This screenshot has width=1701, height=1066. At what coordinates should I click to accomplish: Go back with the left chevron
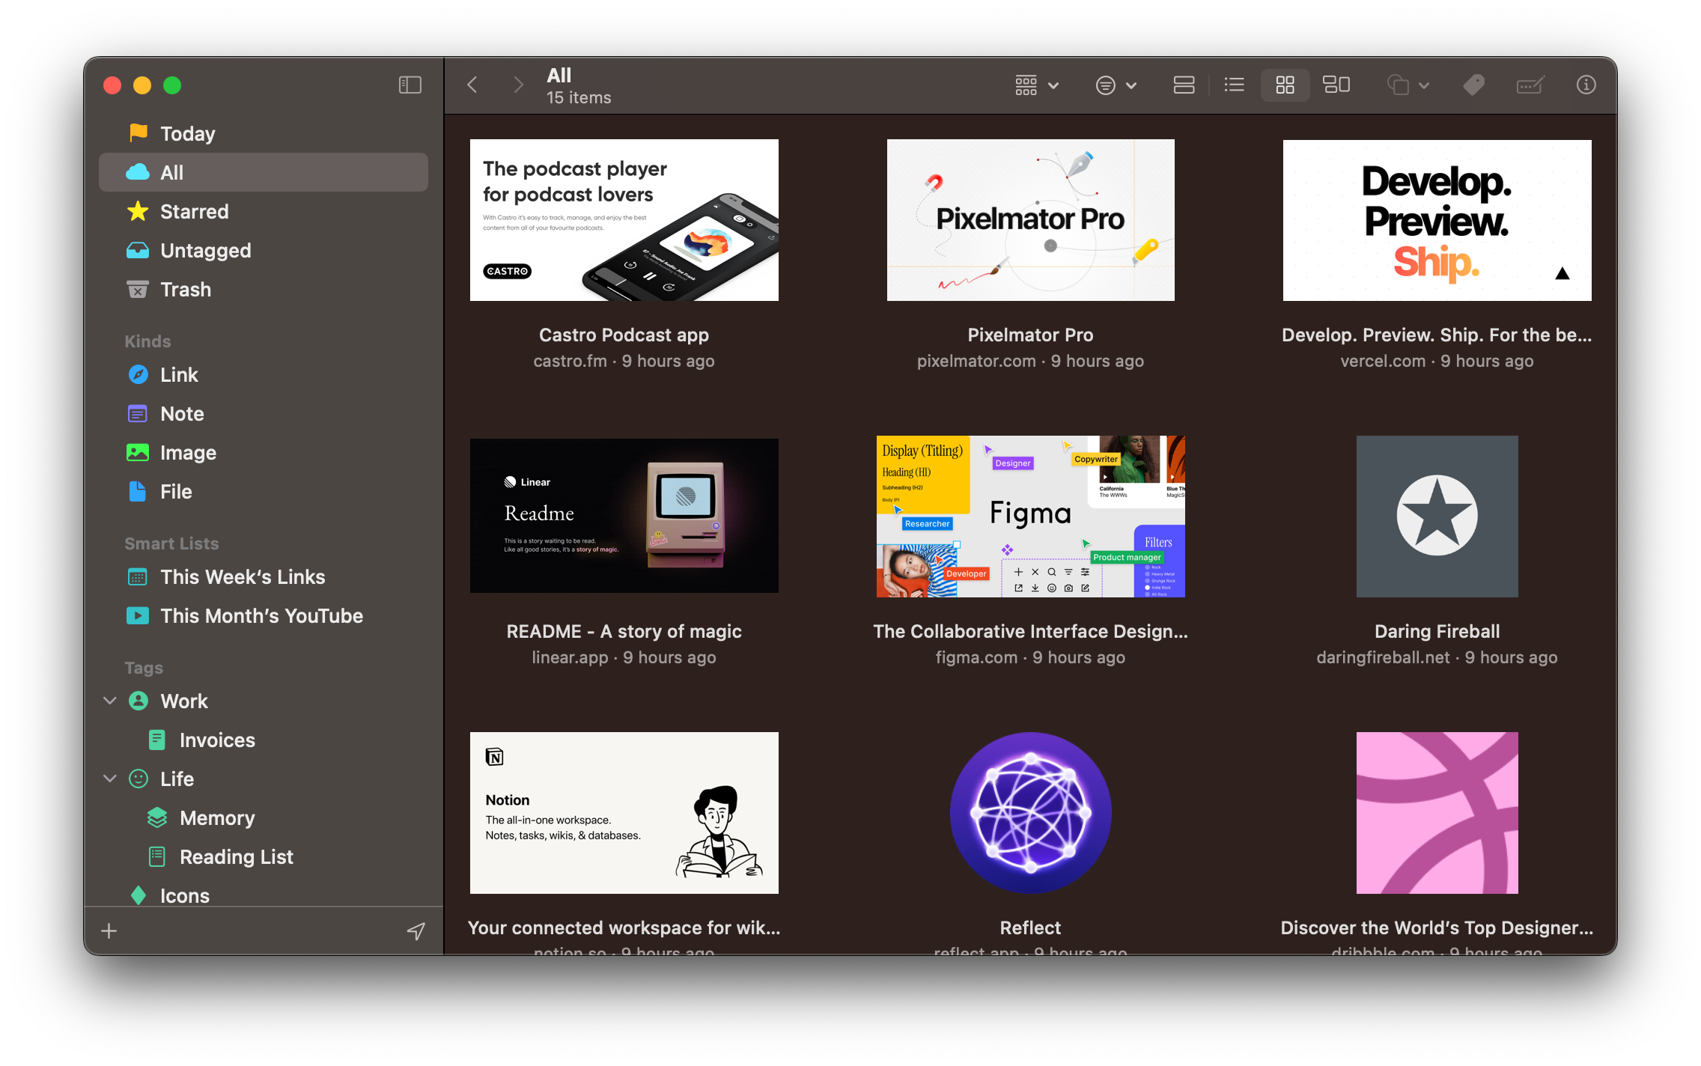tap(472, 85)
